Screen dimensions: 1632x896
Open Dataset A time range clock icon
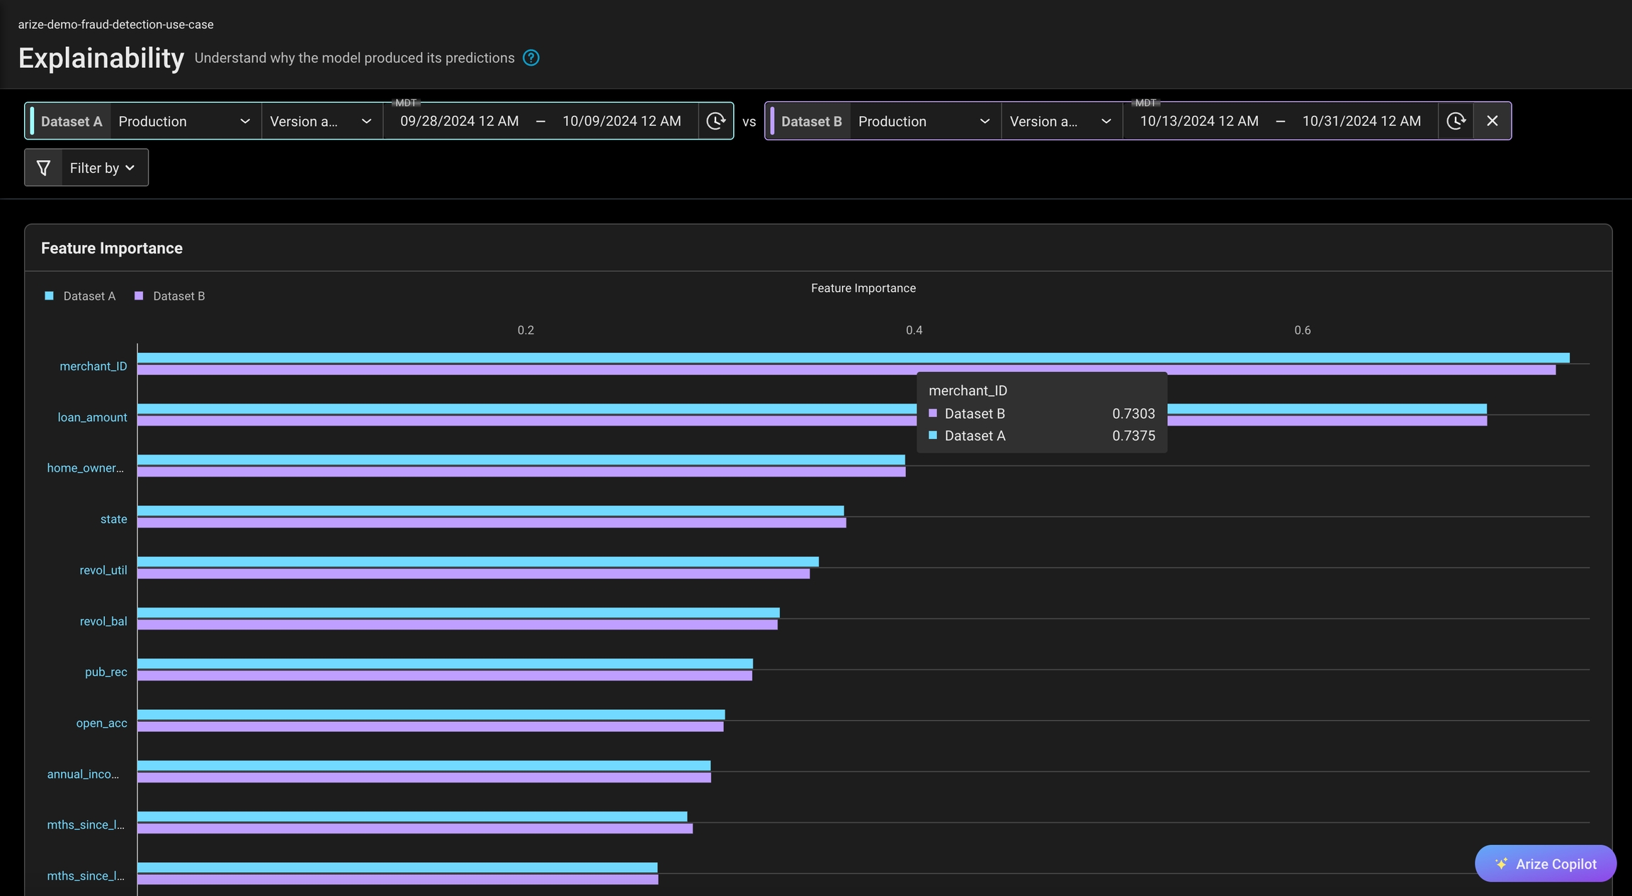(715, 121)
